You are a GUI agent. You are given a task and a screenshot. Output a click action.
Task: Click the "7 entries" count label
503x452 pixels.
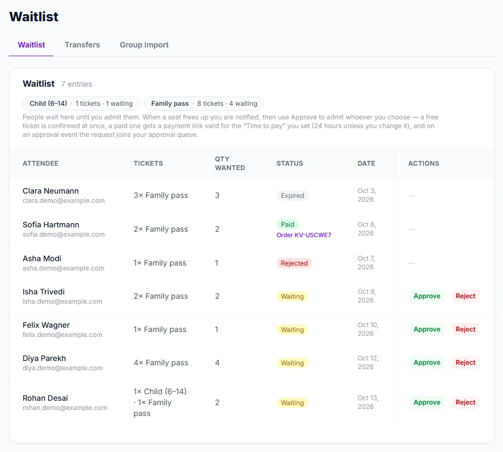pyautogui.click(x=76, y=84)
